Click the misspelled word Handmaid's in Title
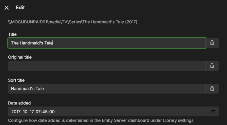 tap(31, 43)
